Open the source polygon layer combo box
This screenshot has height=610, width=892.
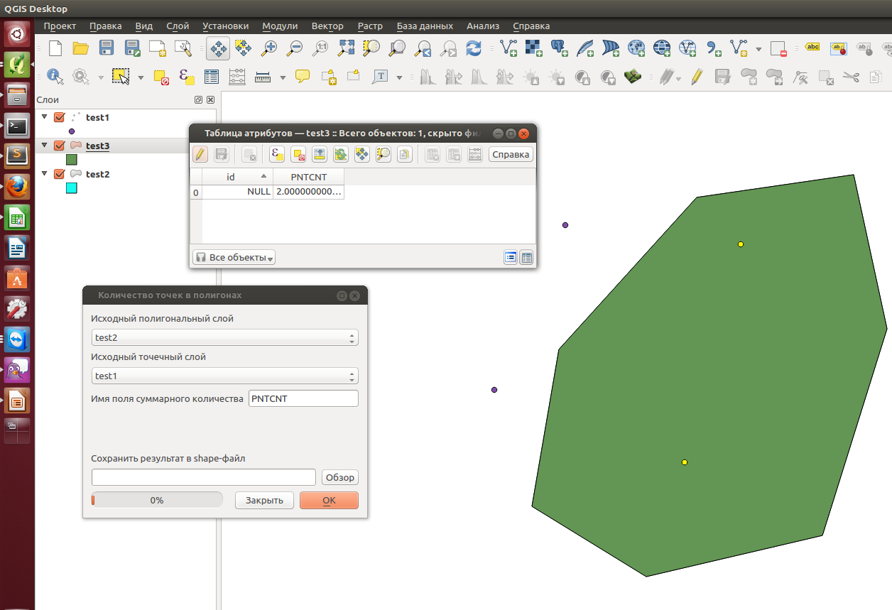(x=225, y=337)
